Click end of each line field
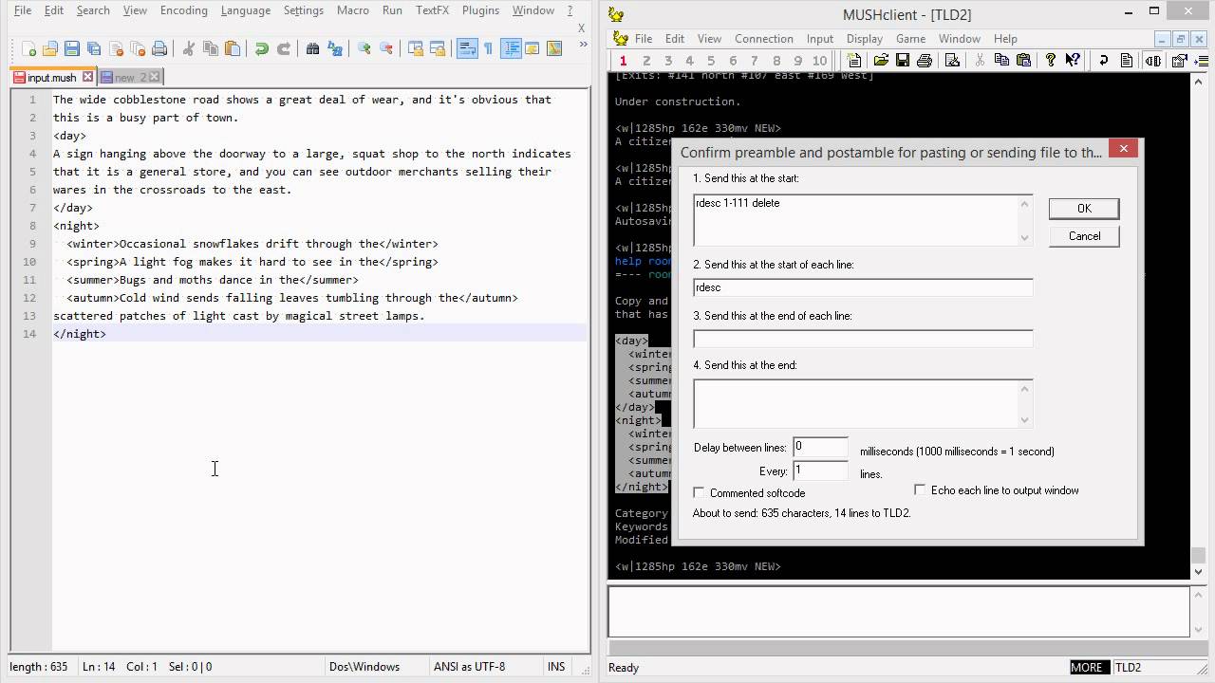Image resolution: width=1215 pixels, height=683 pixels. click(863, 339)
